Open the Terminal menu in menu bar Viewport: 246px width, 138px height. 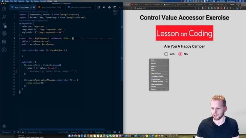point(43,1)
